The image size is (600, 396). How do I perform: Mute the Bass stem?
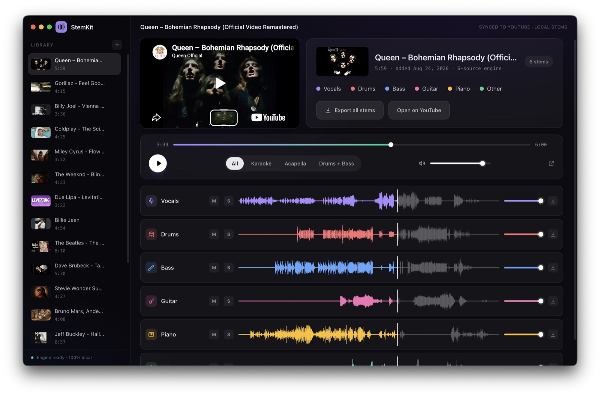click(214, 268)
